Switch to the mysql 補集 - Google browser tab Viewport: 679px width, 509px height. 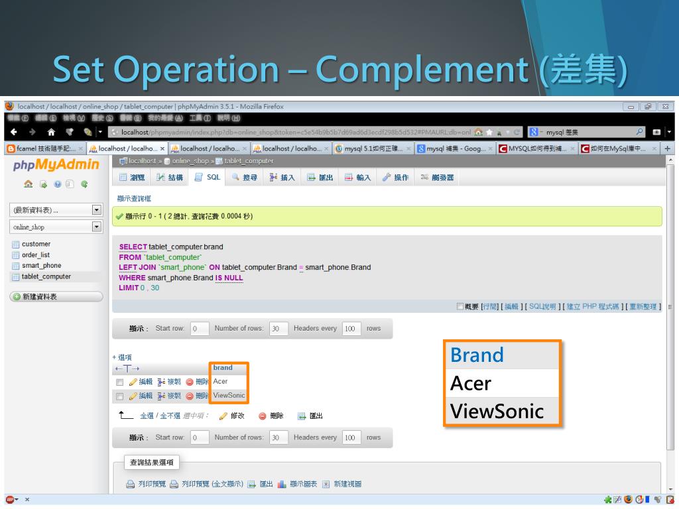pos(455,148)
